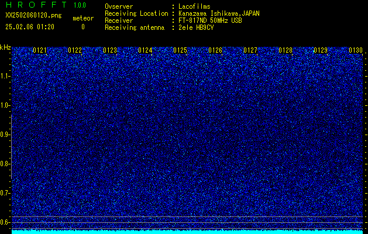Click Kanazawa Ishikawa,JAPAN text
Screen dimensions: 368x234
219,13
